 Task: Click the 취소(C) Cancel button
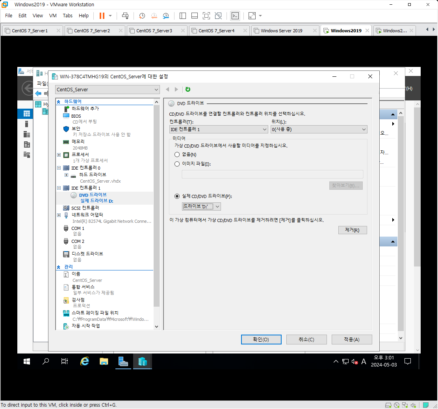pos(306,339)
